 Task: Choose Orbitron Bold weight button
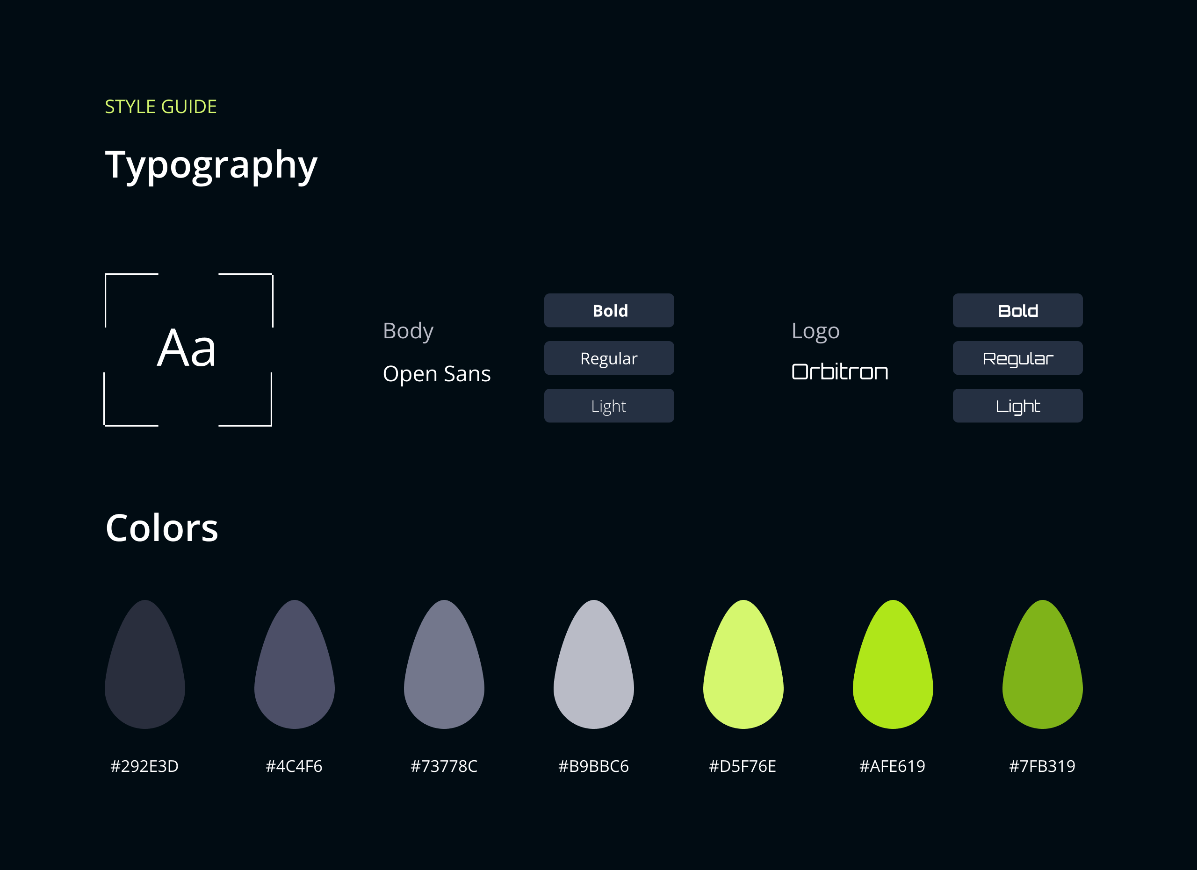coord(1017,311)
